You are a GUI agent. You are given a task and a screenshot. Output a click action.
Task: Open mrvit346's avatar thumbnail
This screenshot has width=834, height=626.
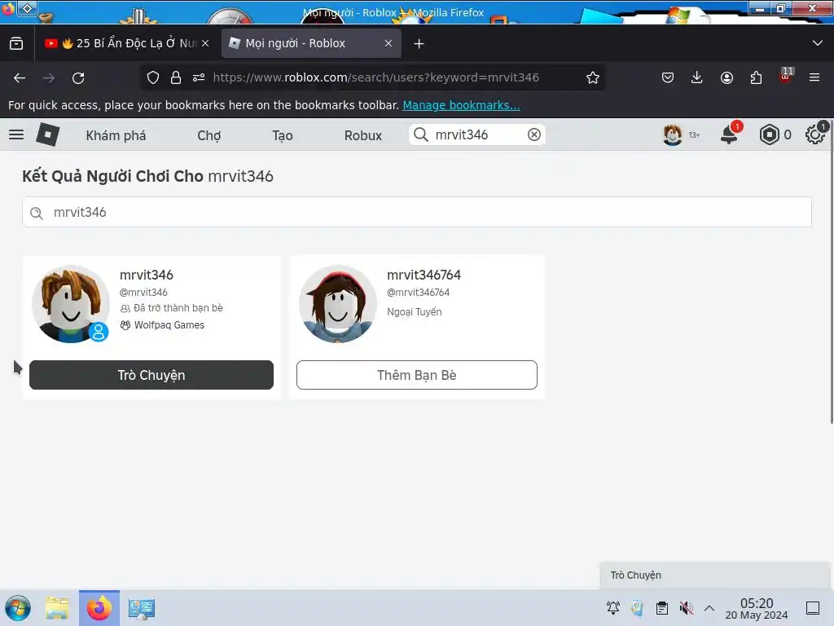click(x=71, y=304)
